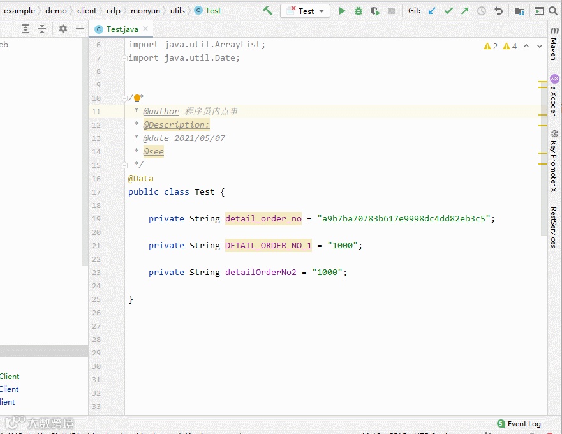
Task: Close the Test.java tab
Action: (x=146, y=29)
